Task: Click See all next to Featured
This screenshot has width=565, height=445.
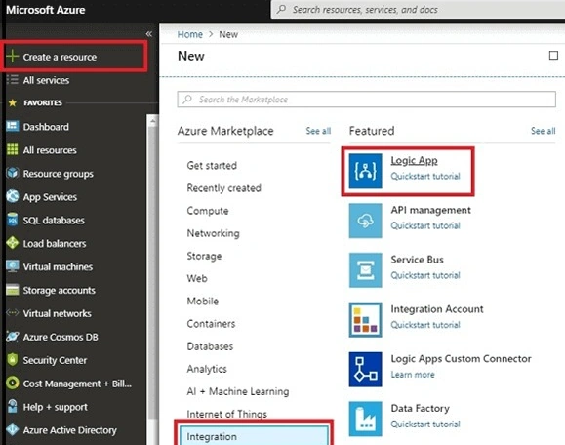Action: [543, 131]
